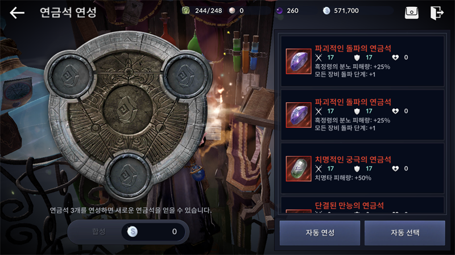
Task: Select the 치명적인 궁극의 연금석 list entry
Action: coord(362,168)
